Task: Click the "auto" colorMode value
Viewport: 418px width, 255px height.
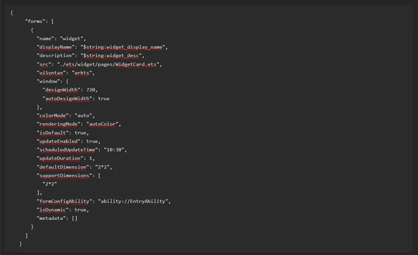Action: [83, 116]
